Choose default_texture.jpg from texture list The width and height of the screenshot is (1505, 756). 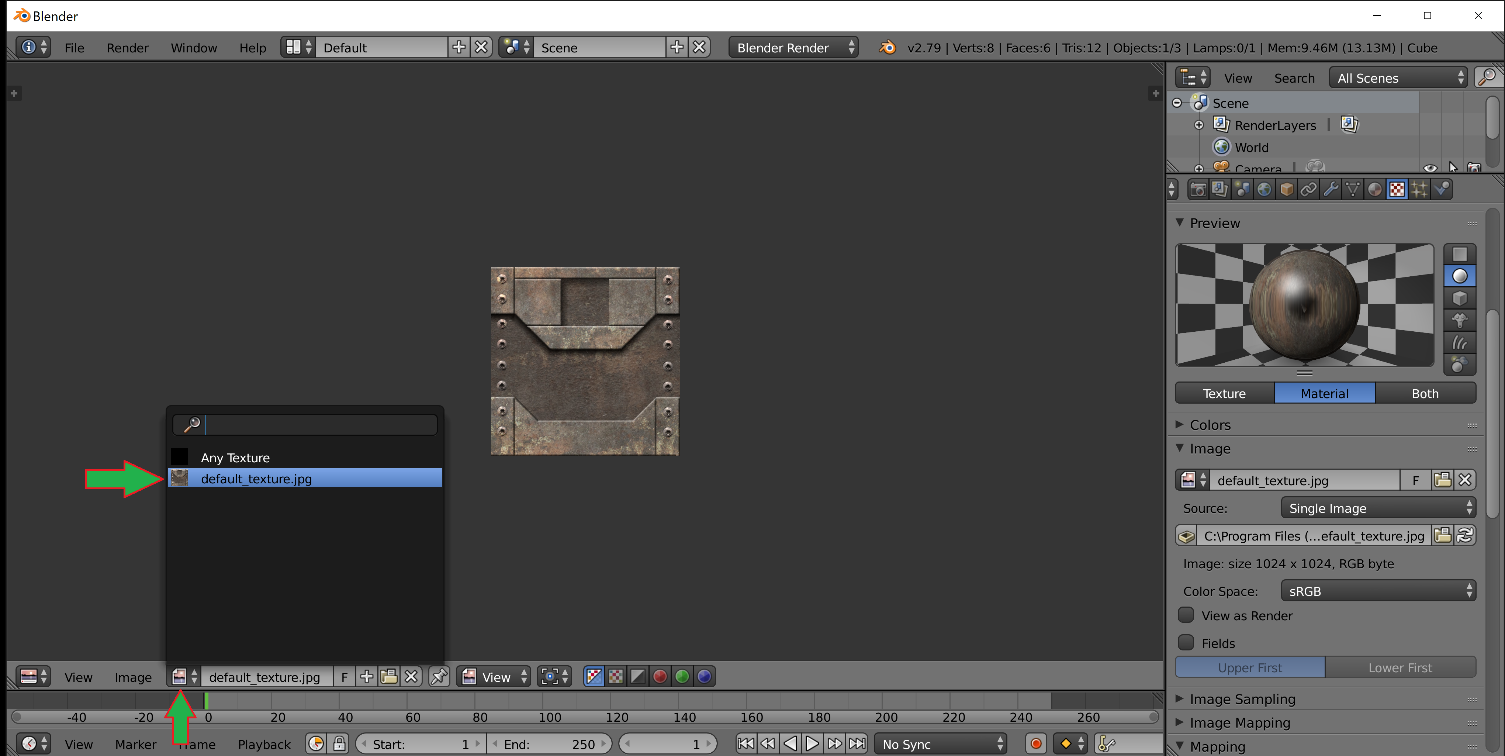[305, 478]
